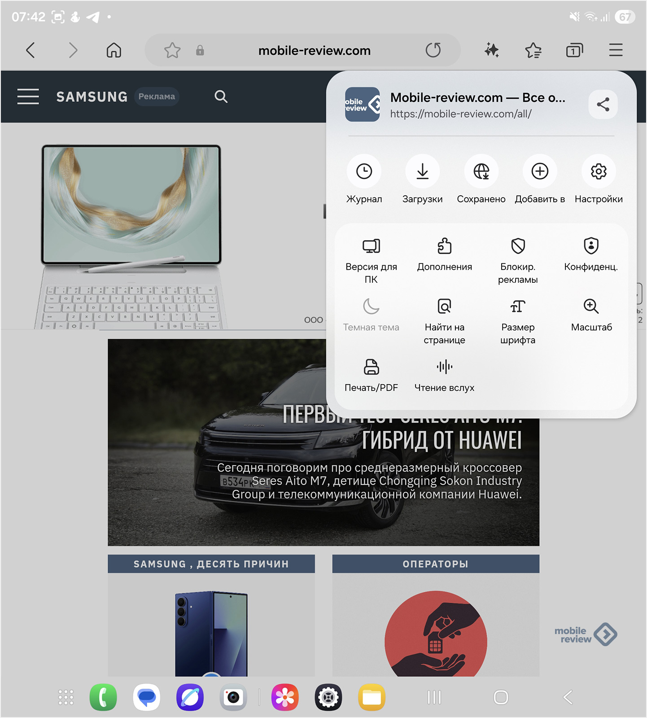Select Найти на странице

pos(445,321)
